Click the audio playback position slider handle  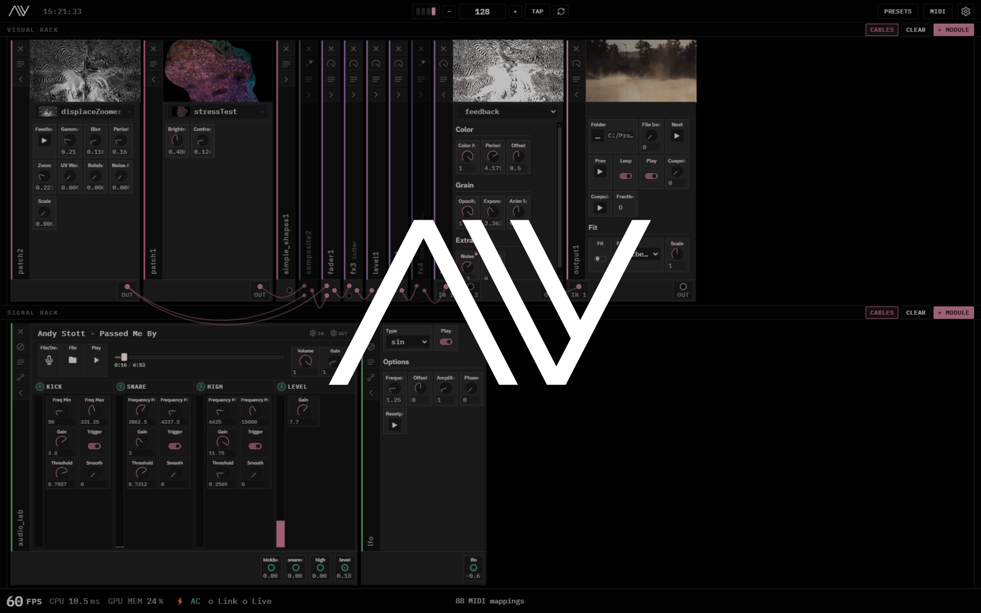point(124,357)
